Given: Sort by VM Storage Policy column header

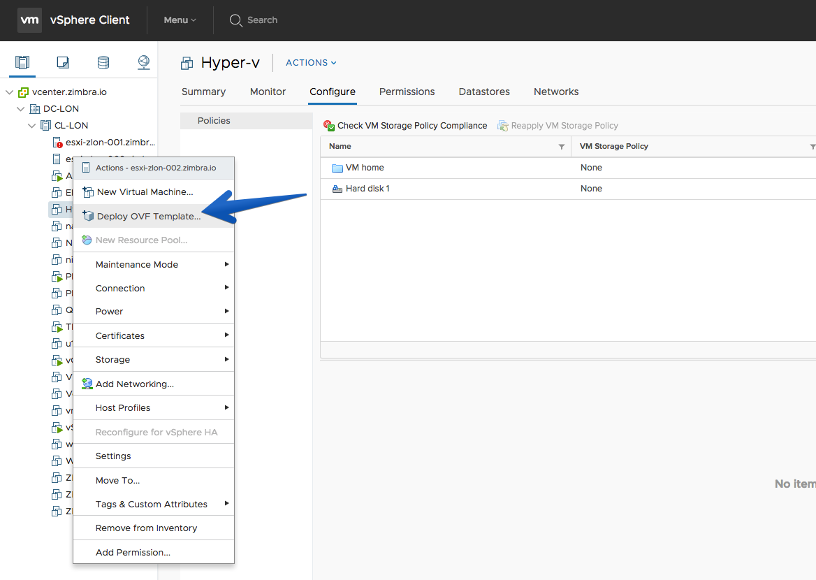Looking at the screenshot, I should point(613,147).
